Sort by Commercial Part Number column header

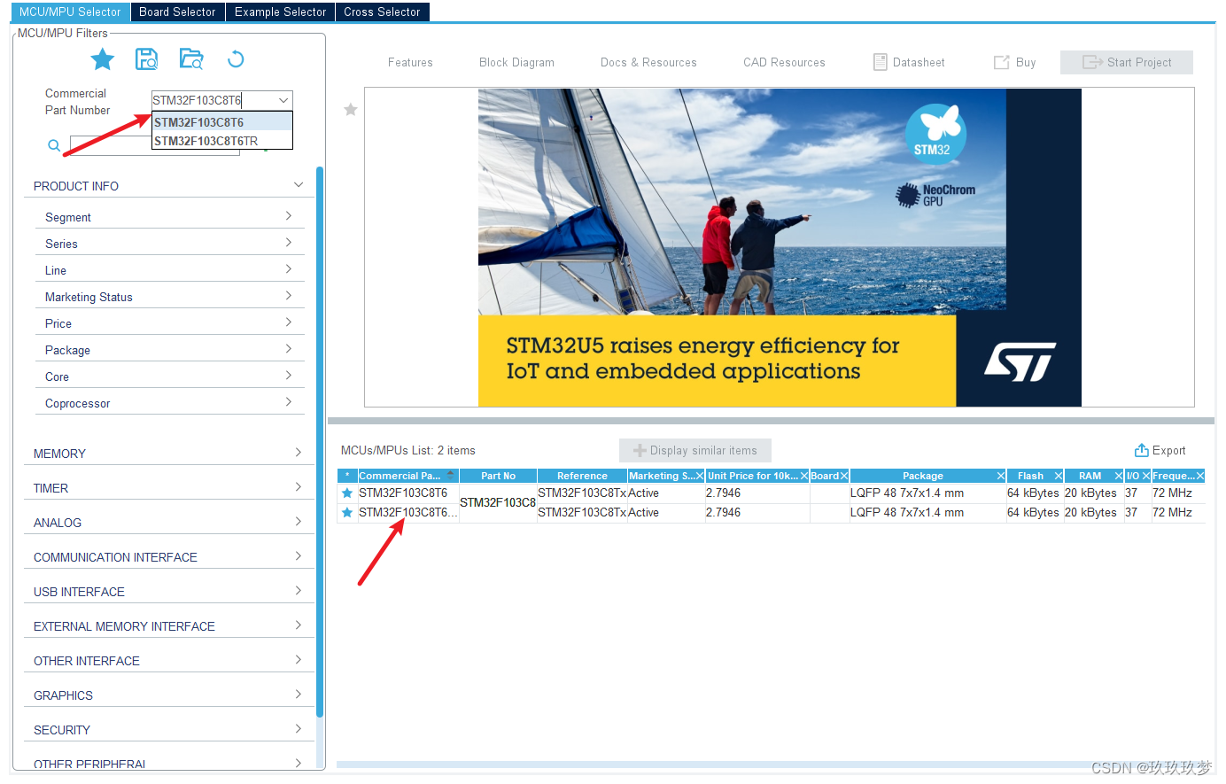coord(407,476)
